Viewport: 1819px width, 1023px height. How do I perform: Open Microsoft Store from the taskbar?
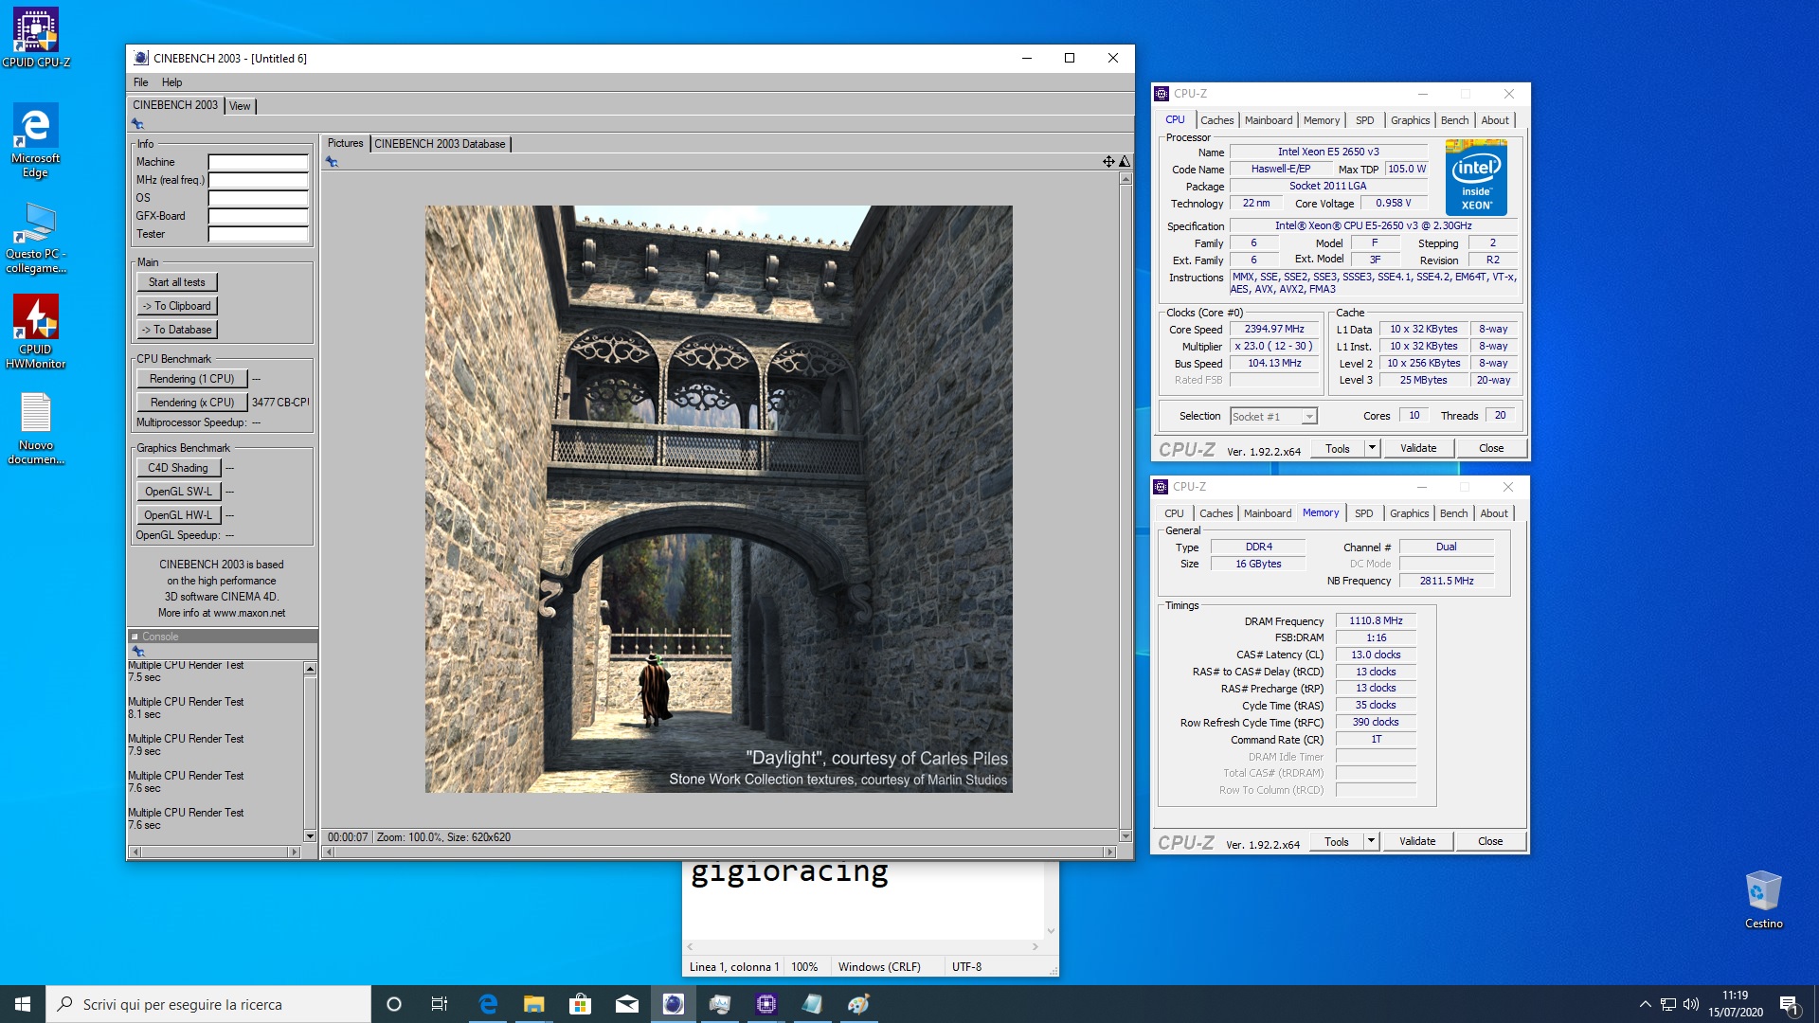click(581, 1004)
